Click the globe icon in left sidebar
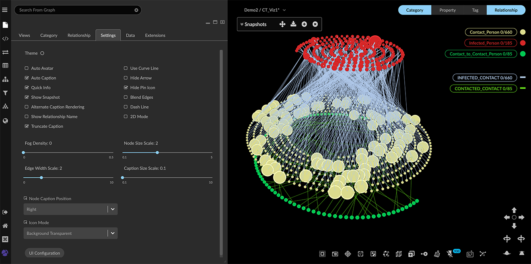The image size is (531, 264). pyautogui.click(x=5, y=120)
